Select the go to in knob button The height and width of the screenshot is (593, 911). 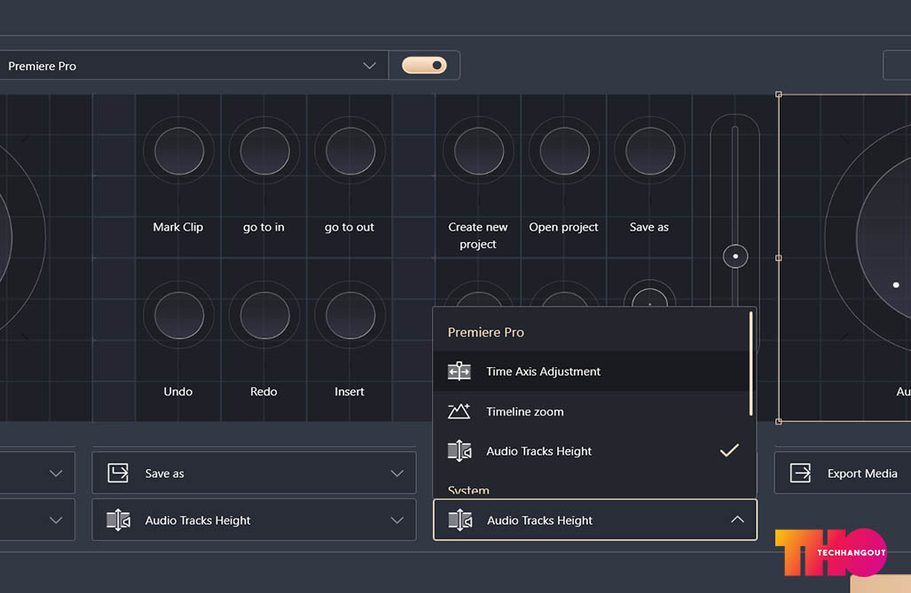pyautogui.click(x=265, y=151)
